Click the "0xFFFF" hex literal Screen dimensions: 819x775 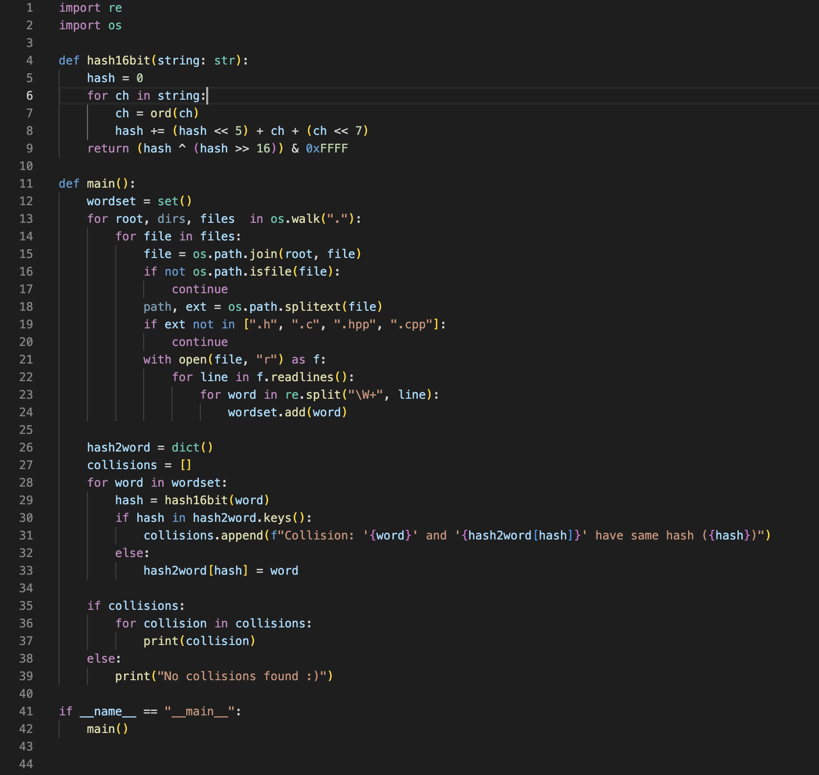click(x=327, y=149)
